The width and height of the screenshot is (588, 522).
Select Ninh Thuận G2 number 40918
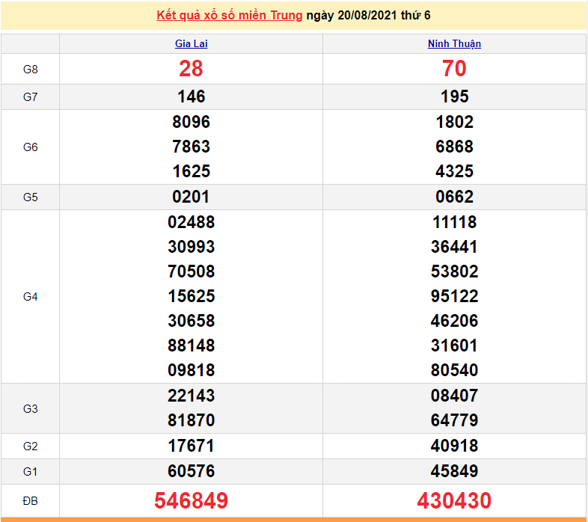coord(454,446)
